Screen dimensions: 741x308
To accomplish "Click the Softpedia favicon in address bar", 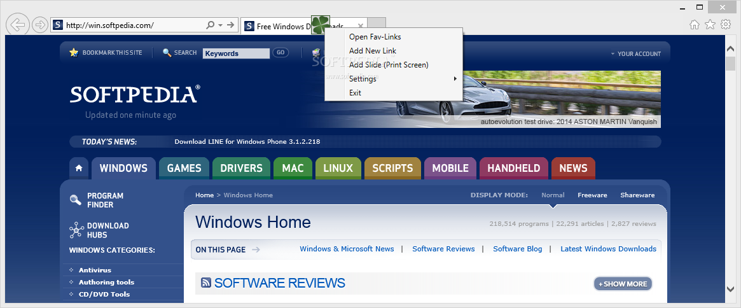I will coord(58,25).
